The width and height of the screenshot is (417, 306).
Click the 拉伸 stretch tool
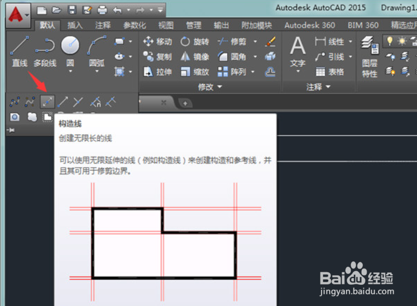157,72
